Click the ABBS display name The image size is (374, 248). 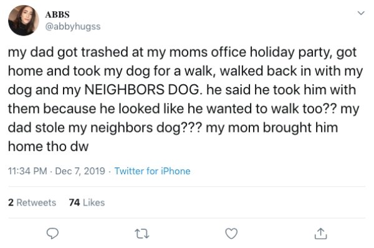pyautogui.click(x=57, y=14)
